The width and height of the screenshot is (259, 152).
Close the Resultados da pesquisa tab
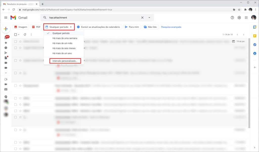pyautogui.click(x=36, y=4)
